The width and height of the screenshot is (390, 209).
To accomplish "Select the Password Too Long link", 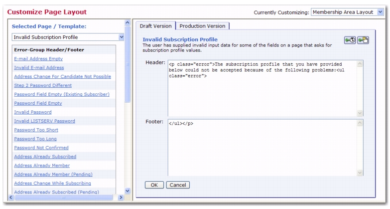I will (35, 139).
